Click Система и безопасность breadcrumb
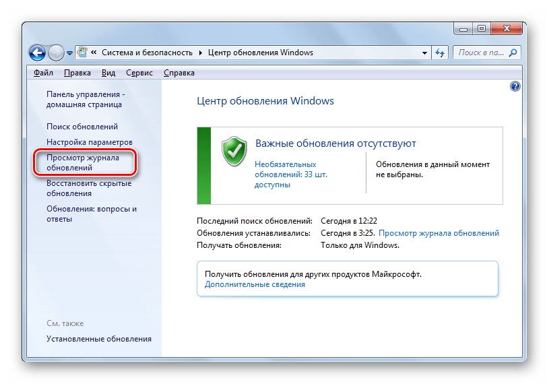 tap(147, 53)
